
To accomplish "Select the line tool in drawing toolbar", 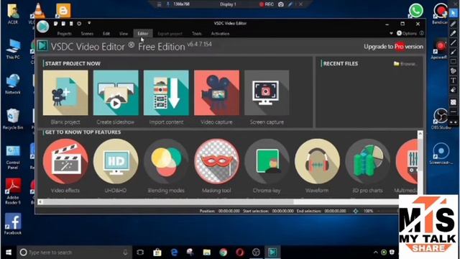I will [x=454, y=42].
